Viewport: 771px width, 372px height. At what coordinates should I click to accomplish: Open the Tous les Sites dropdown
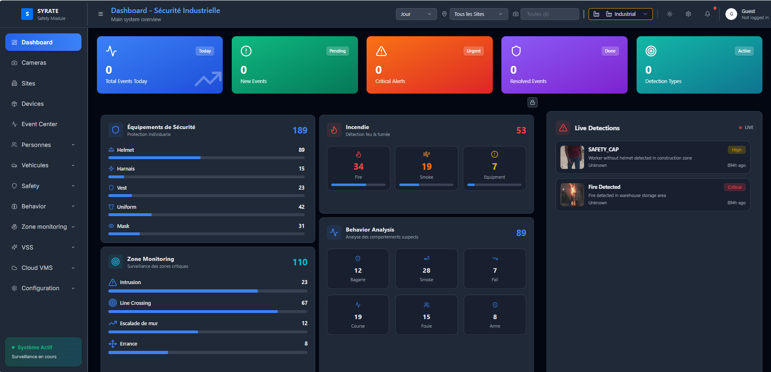(x=478, y=14)
